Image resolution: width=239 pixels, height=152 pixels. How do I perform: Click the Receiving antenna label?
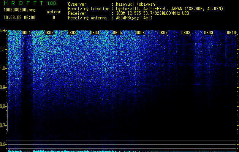[x=87, y=18]
